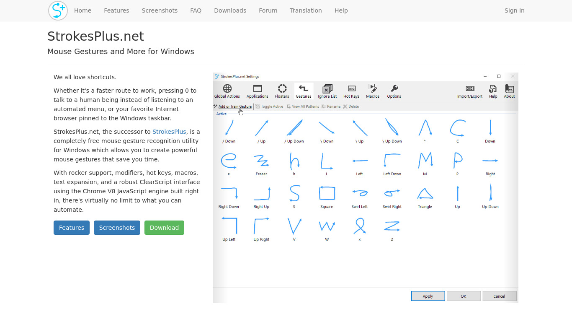This screenshot has height=322, width=572.
Task: Select the 'M' gesture
Action: coord(425,164)
